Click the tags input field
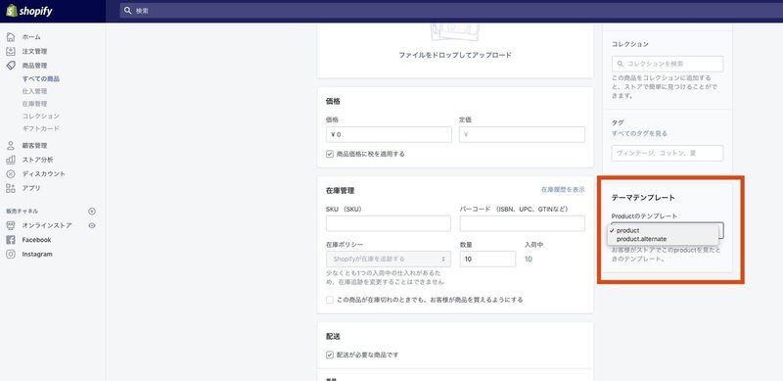This screenshot has width=783, height=381. pyautogui.click(x=668, y=154)
